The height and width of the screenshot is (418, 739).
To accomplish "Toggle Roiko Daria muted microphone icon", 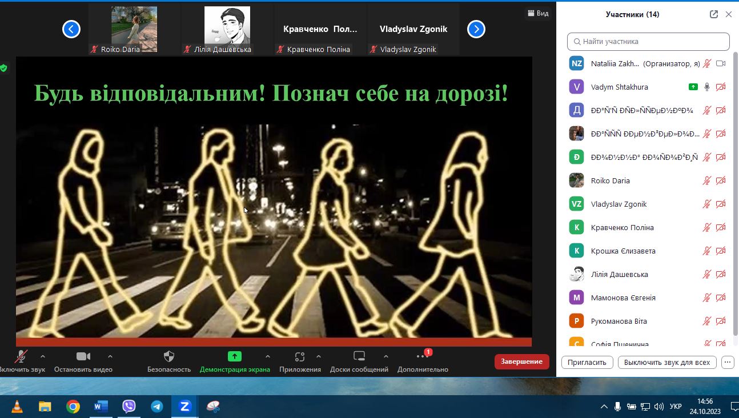I will point(707,181).
